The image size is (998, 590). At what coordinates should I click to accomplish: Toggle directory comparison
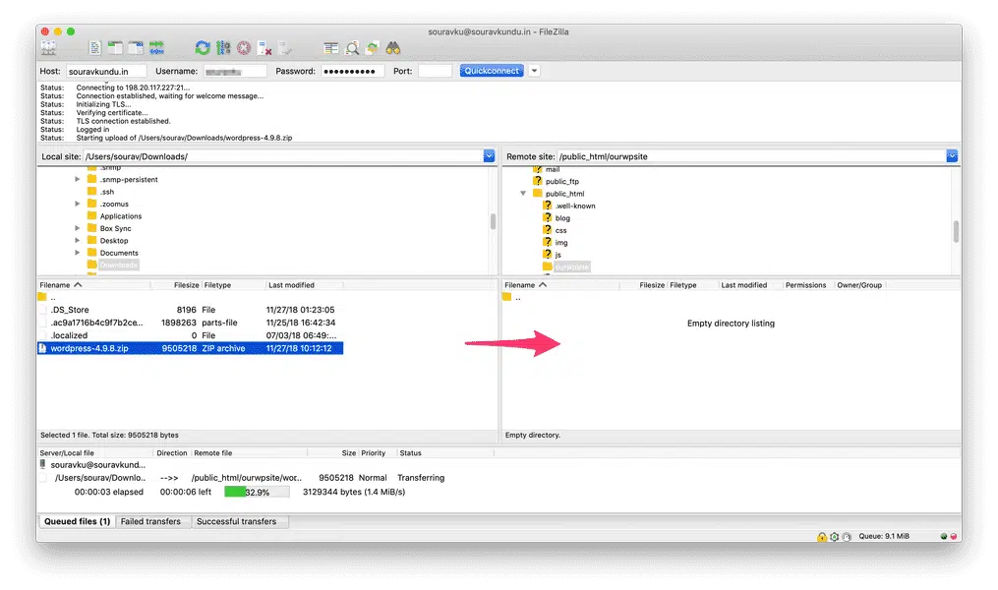pyautogui.click(x=352, y=47)
